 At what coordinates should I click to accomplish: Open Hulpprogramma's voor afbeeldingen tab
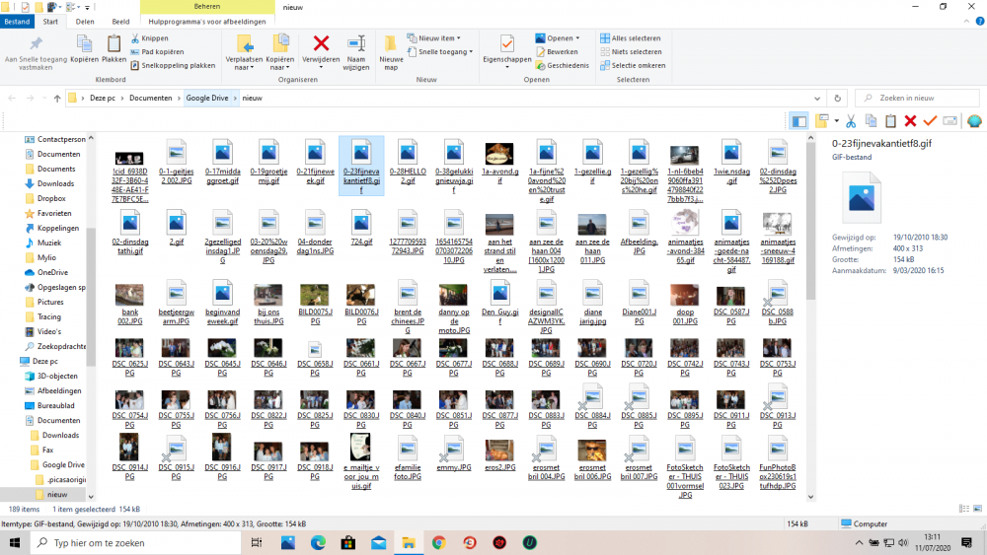click(207, 22)
